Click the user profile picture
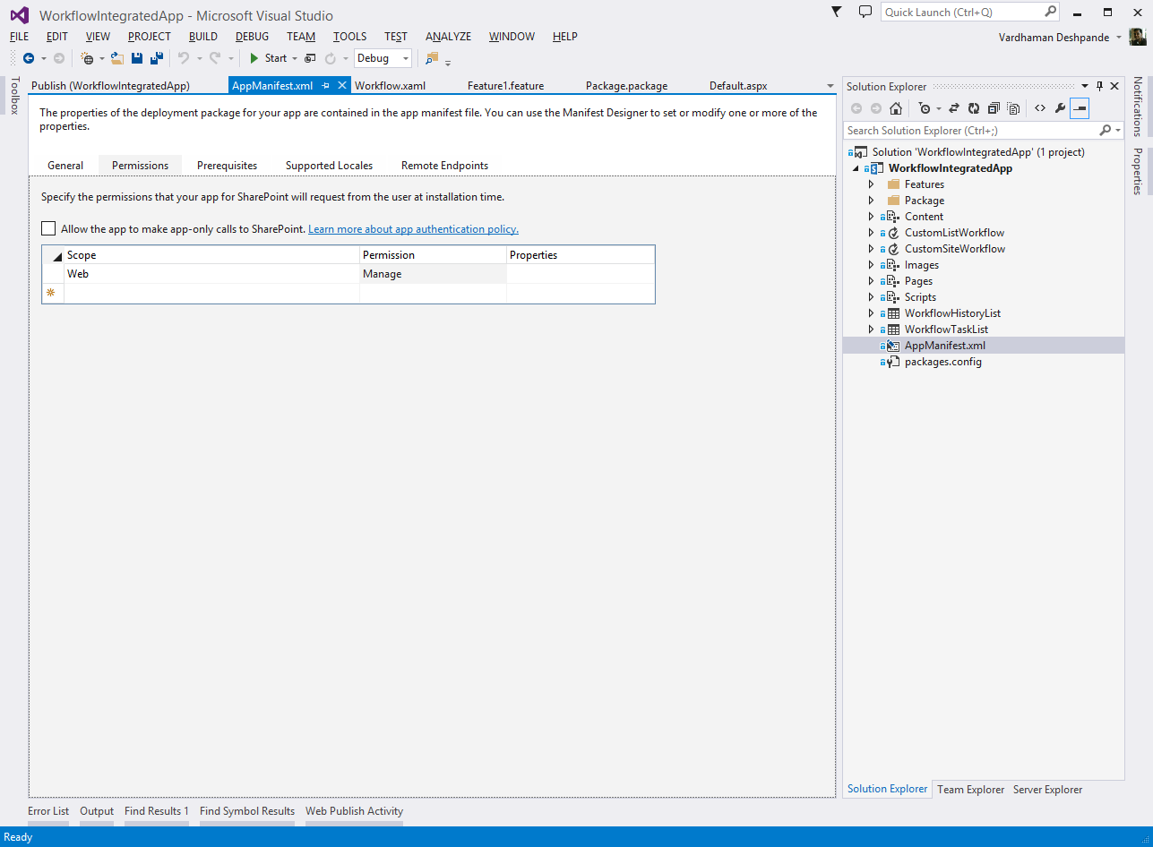1153x847 pixels. (x=1137, y=37)
